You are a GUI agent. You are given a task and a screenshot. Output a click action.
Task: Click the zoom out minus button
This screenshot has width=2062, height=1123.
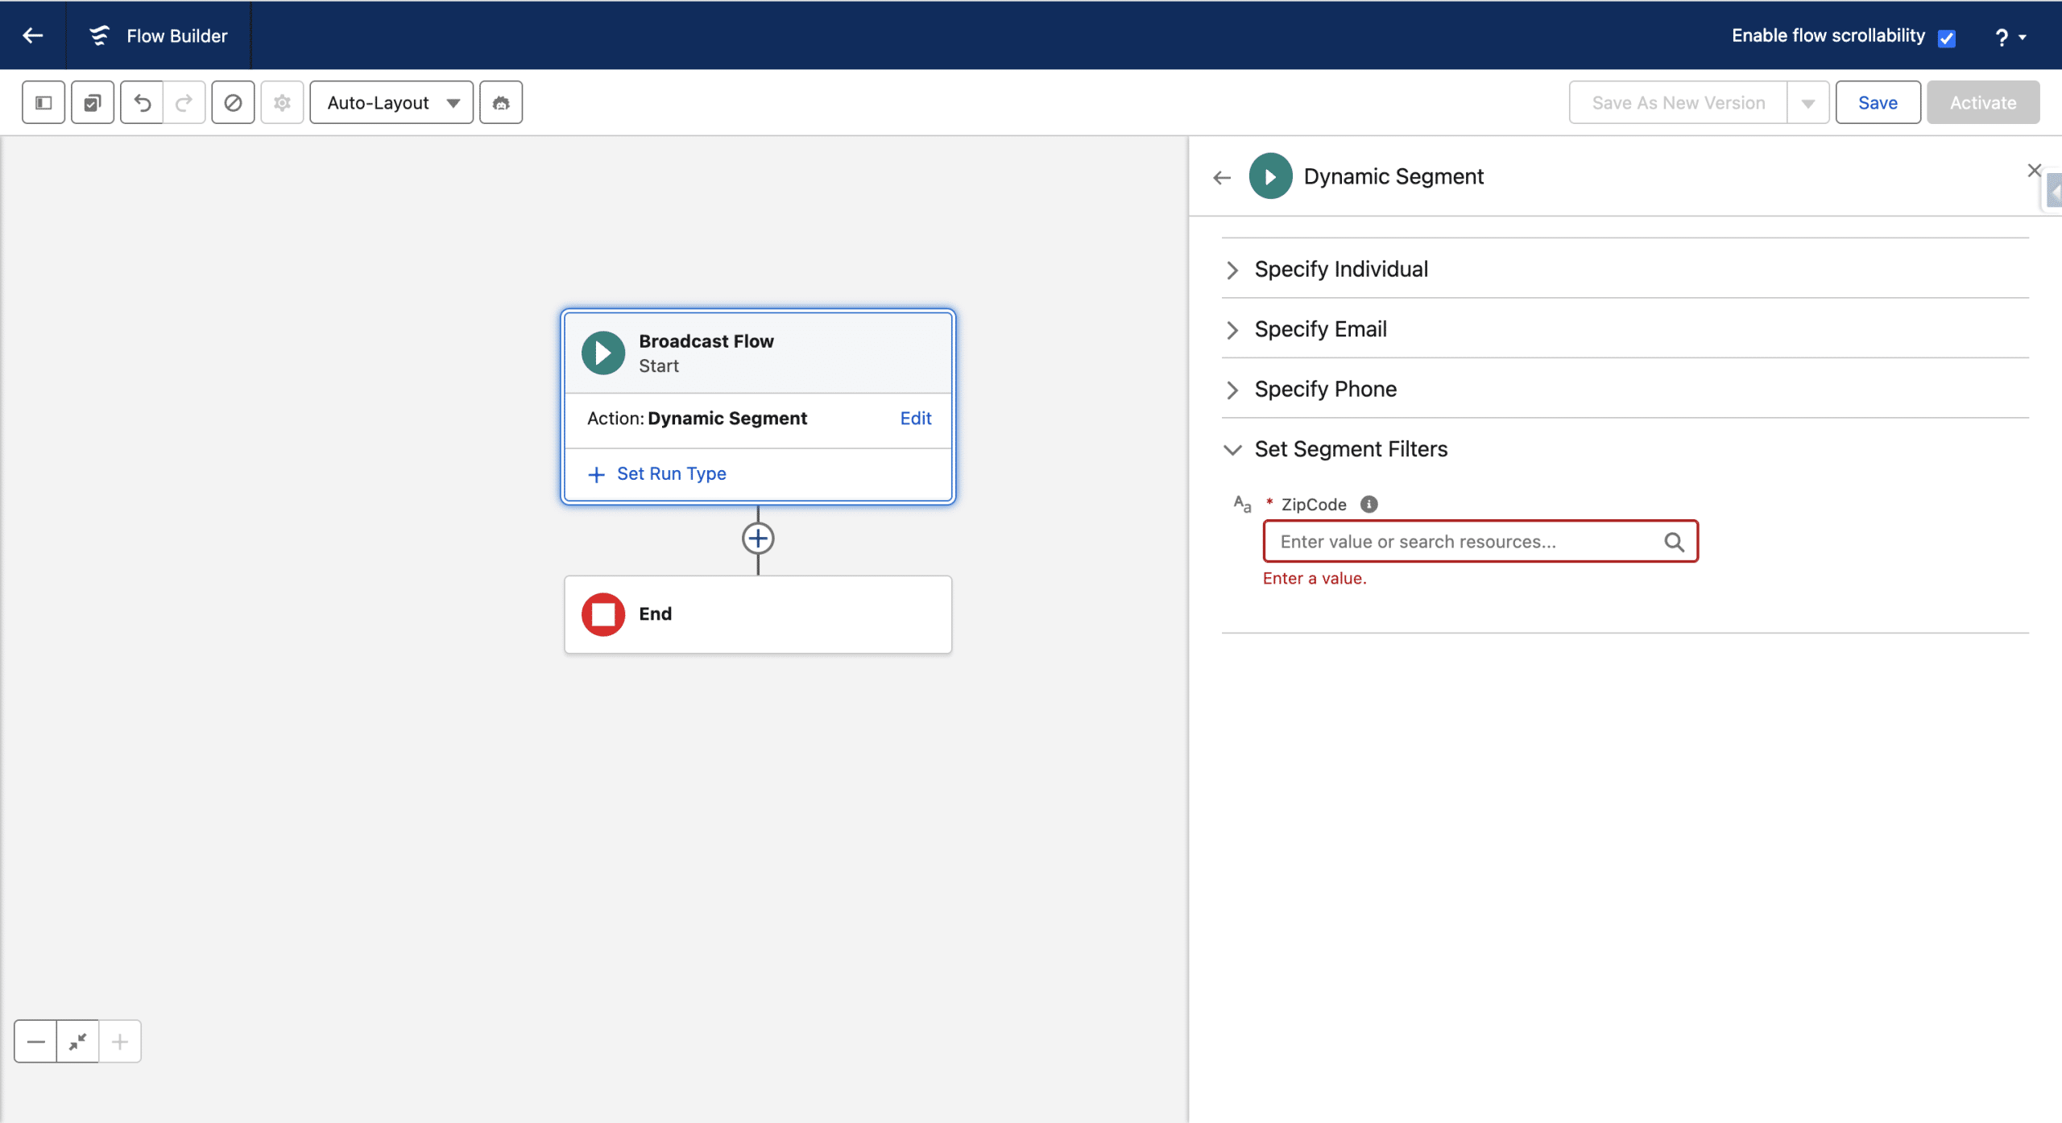[35, 1042]
